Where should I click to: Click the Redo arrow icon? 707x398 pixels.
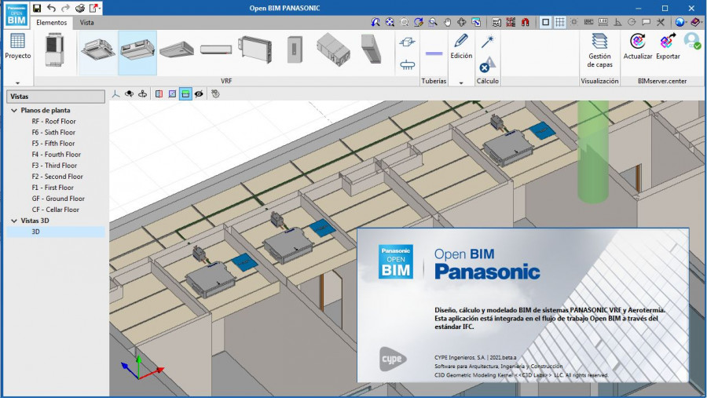click(66, 8)
